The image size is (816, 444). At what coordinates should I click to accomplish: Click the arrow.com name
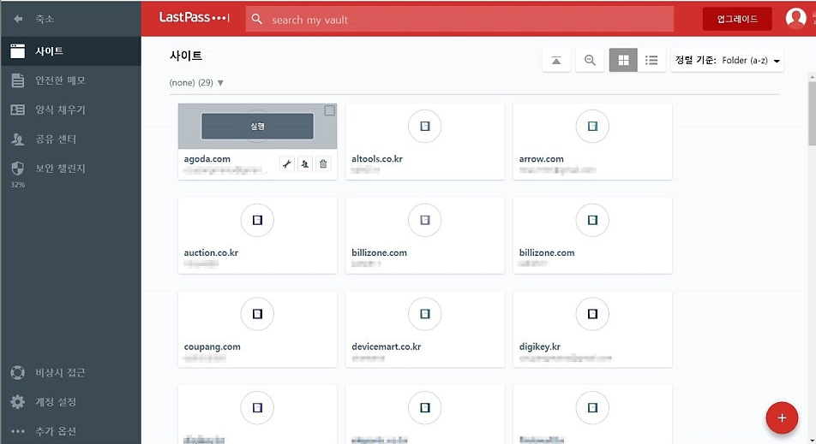tap(541, 159)
